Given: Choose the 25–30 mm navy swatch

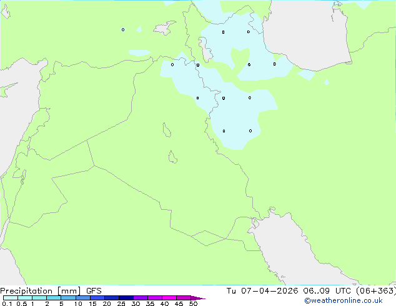Looking at the screenshot, I should [x=126, y=298].
